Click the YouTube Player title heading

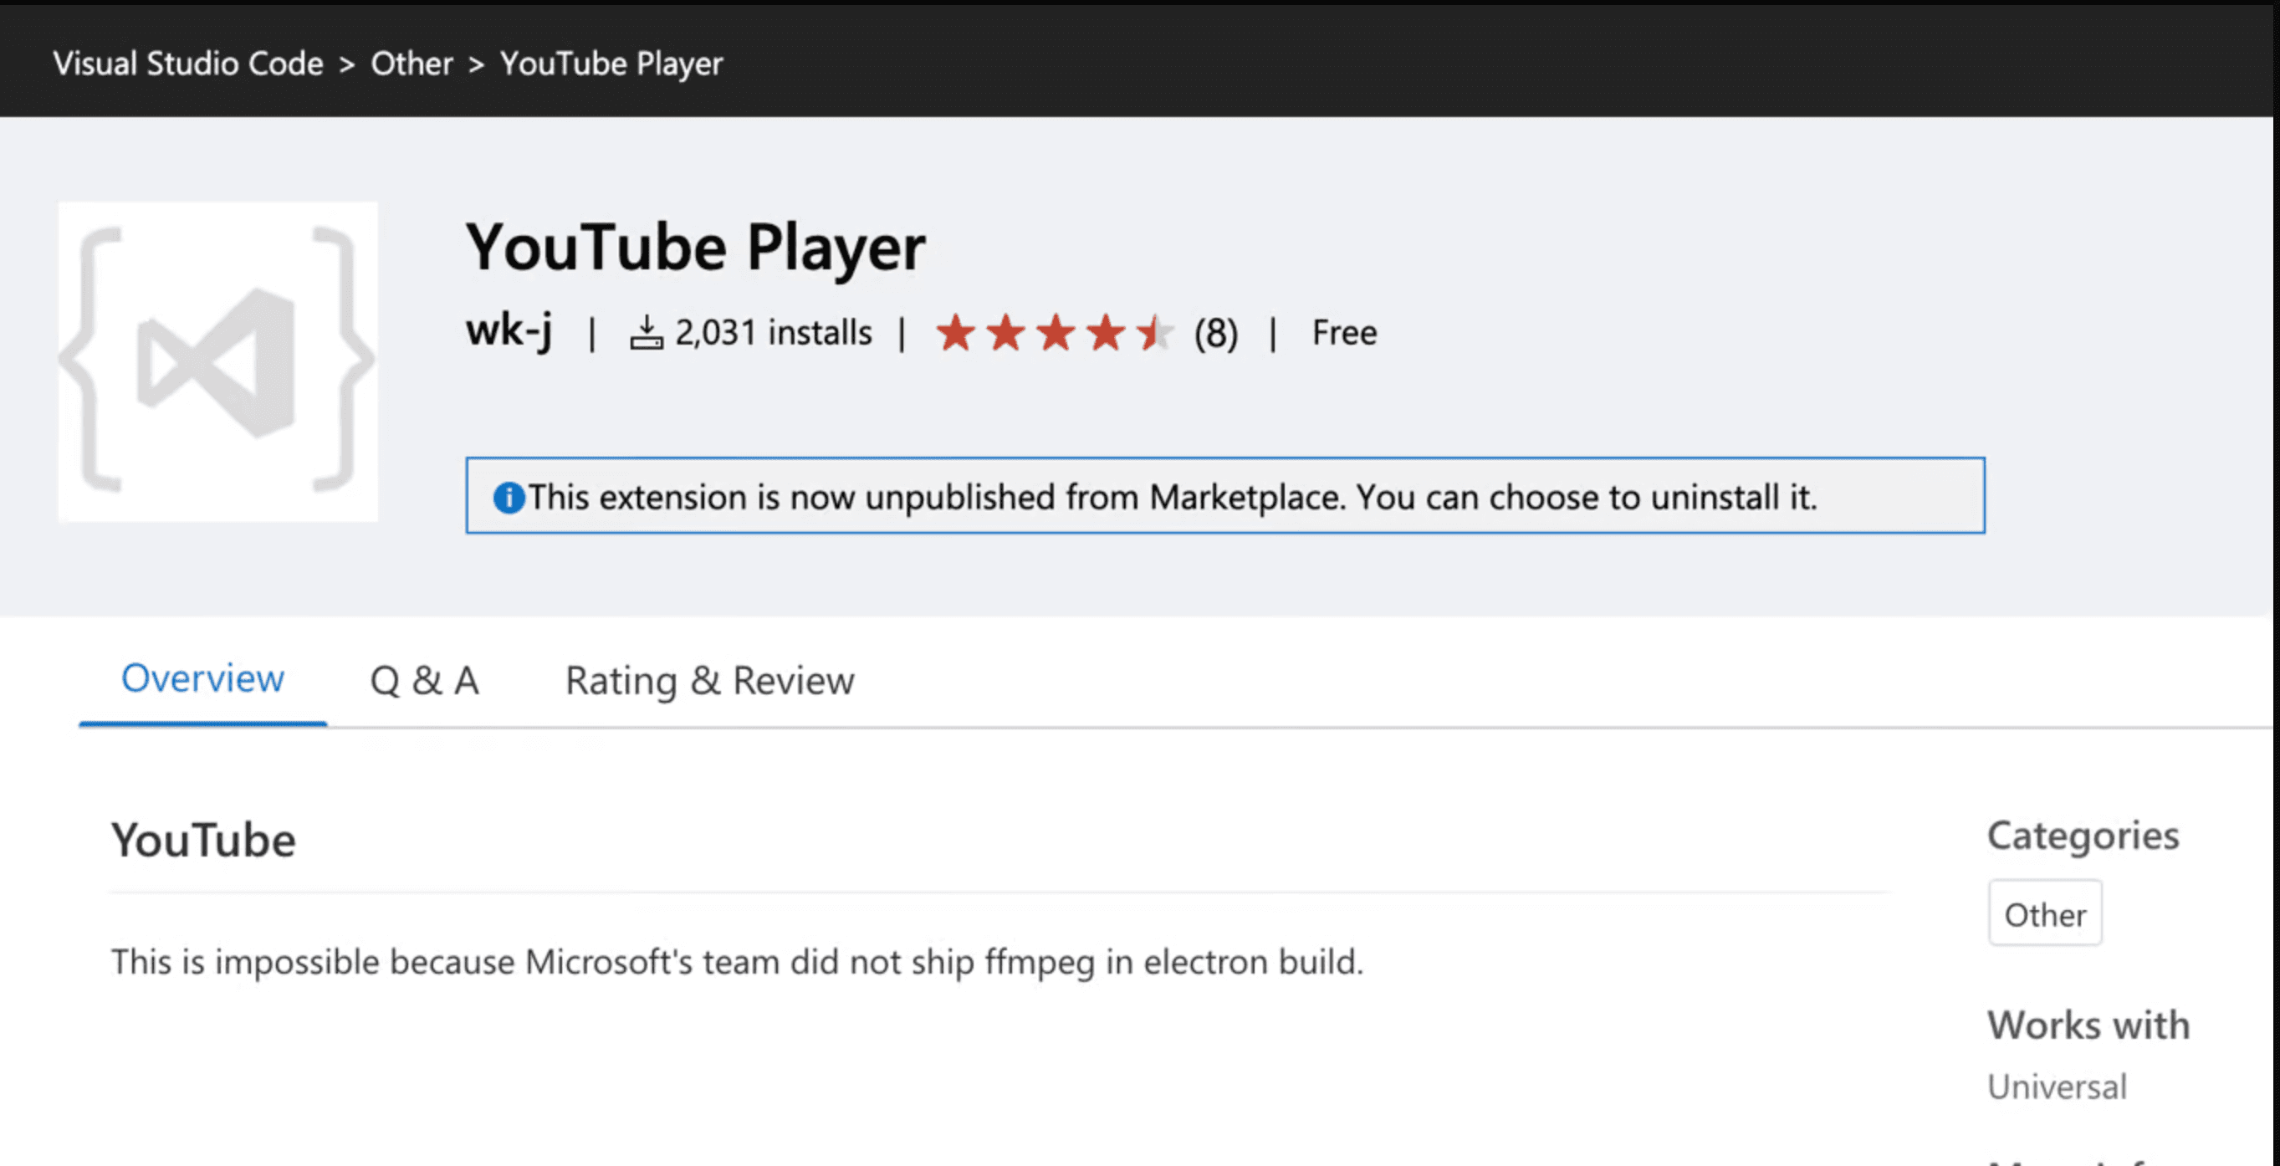696,248
